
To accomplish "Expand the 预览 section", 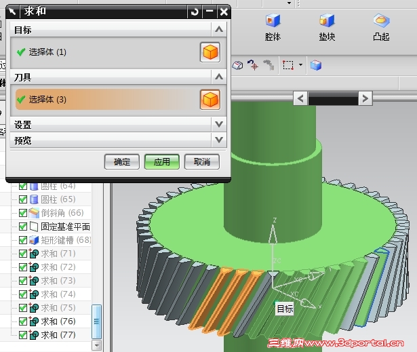I will tap(219, 140).
